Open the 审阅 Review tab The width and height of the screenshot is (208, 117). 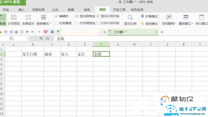(x=87, y=10)
